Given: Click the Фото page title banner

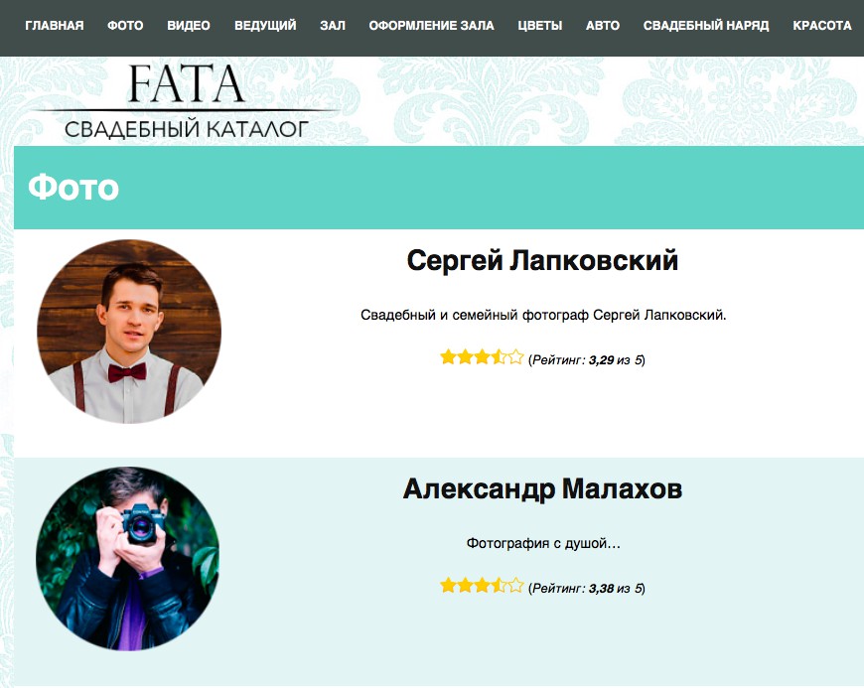Looking at the screenshot, I should point(439,188).
